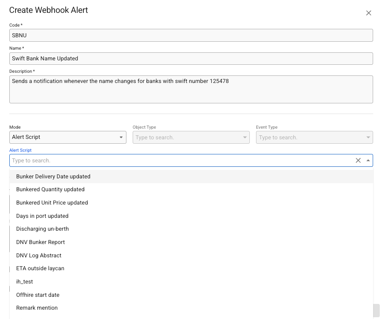Click the Code field containing SBNU
This screenshot has width=382, height=319.
click(x=191, y=35)
